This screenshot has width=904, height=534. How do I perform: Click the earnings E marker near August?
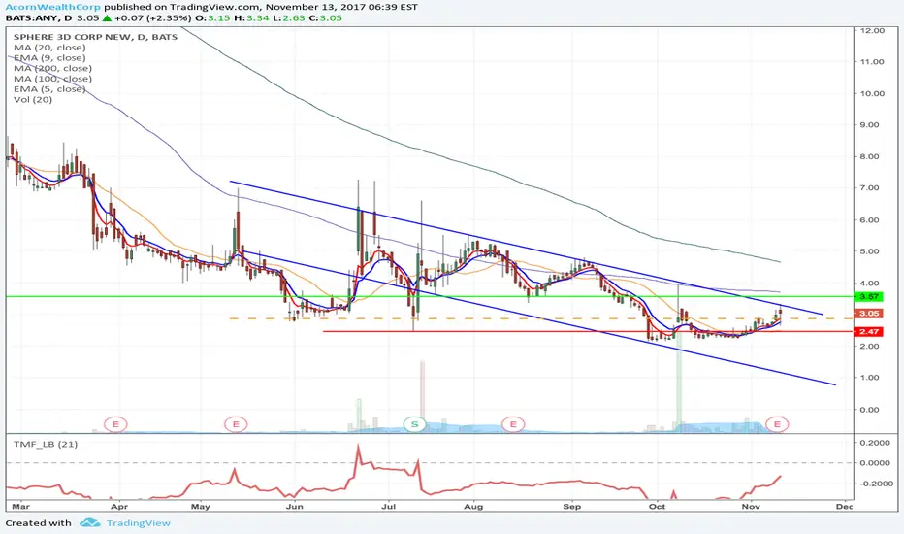click(x=512, y=424)
